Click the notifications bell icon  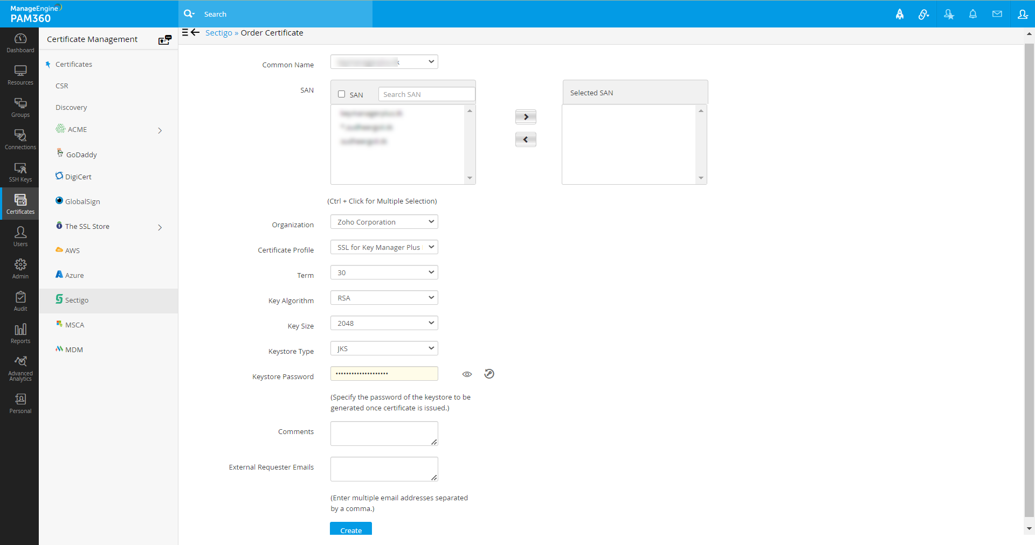point(973,14)
